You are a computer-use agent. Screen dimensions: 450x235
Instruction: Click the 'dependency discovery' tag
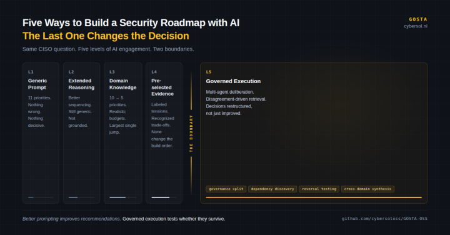[x=272, y=189]
